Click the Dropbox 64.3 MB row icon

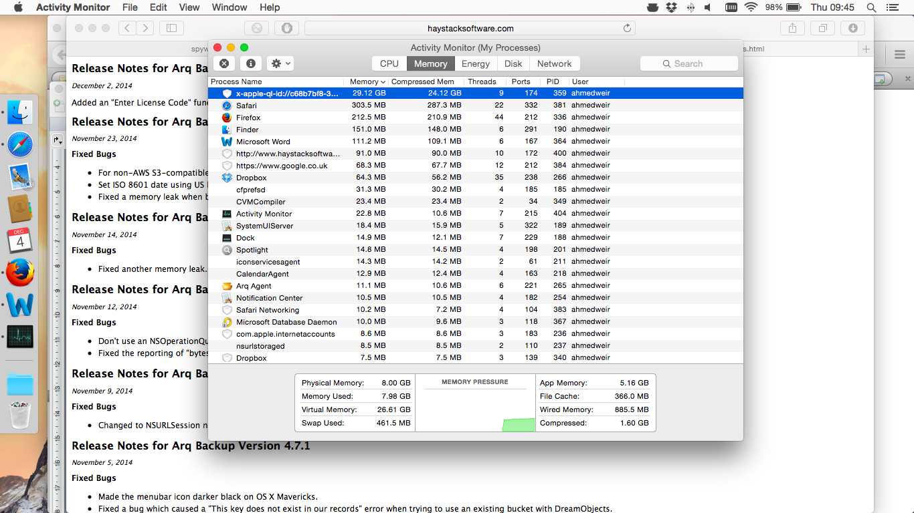(x=227, y=178)
